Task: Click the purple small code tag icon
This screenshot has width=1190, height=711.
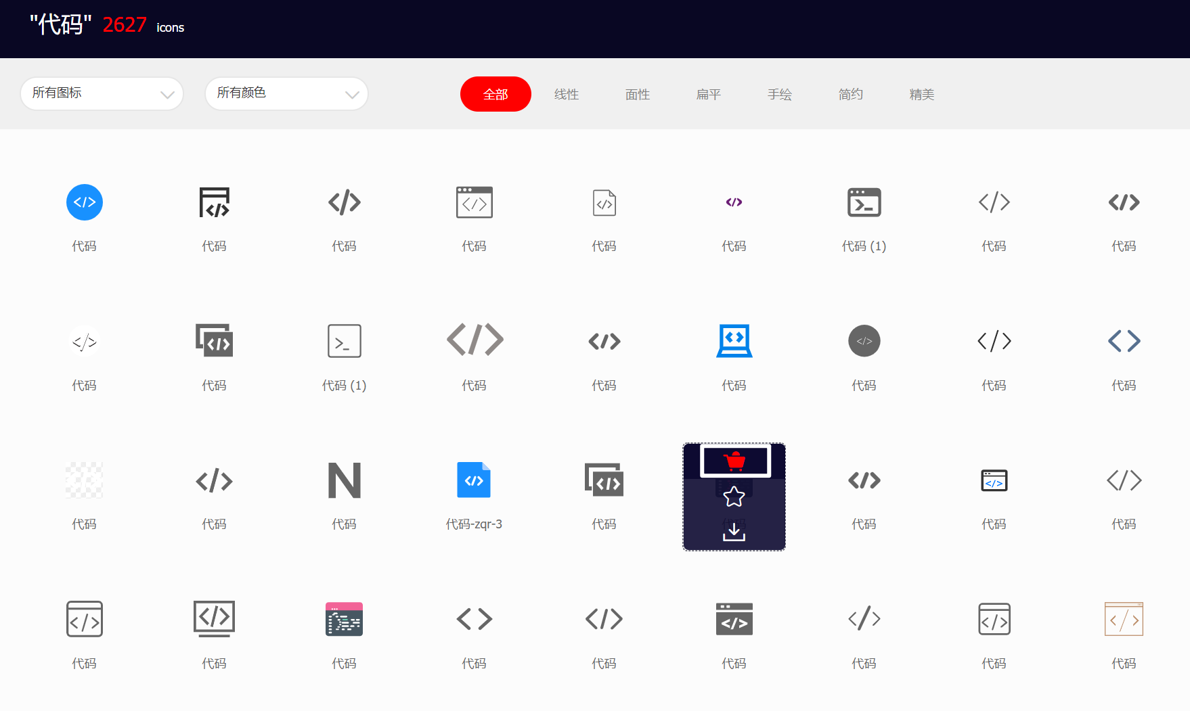Action: pyautogui.click(x=734, y=202)
